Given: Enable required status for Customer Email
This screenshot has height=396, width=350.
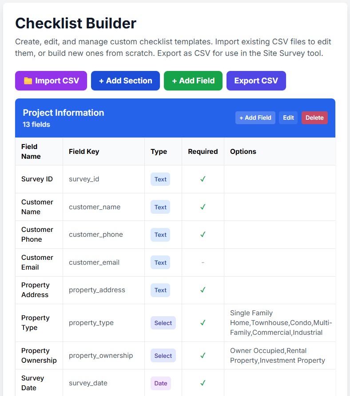Looking at the screenshot, I should click(x=203, y=262).
